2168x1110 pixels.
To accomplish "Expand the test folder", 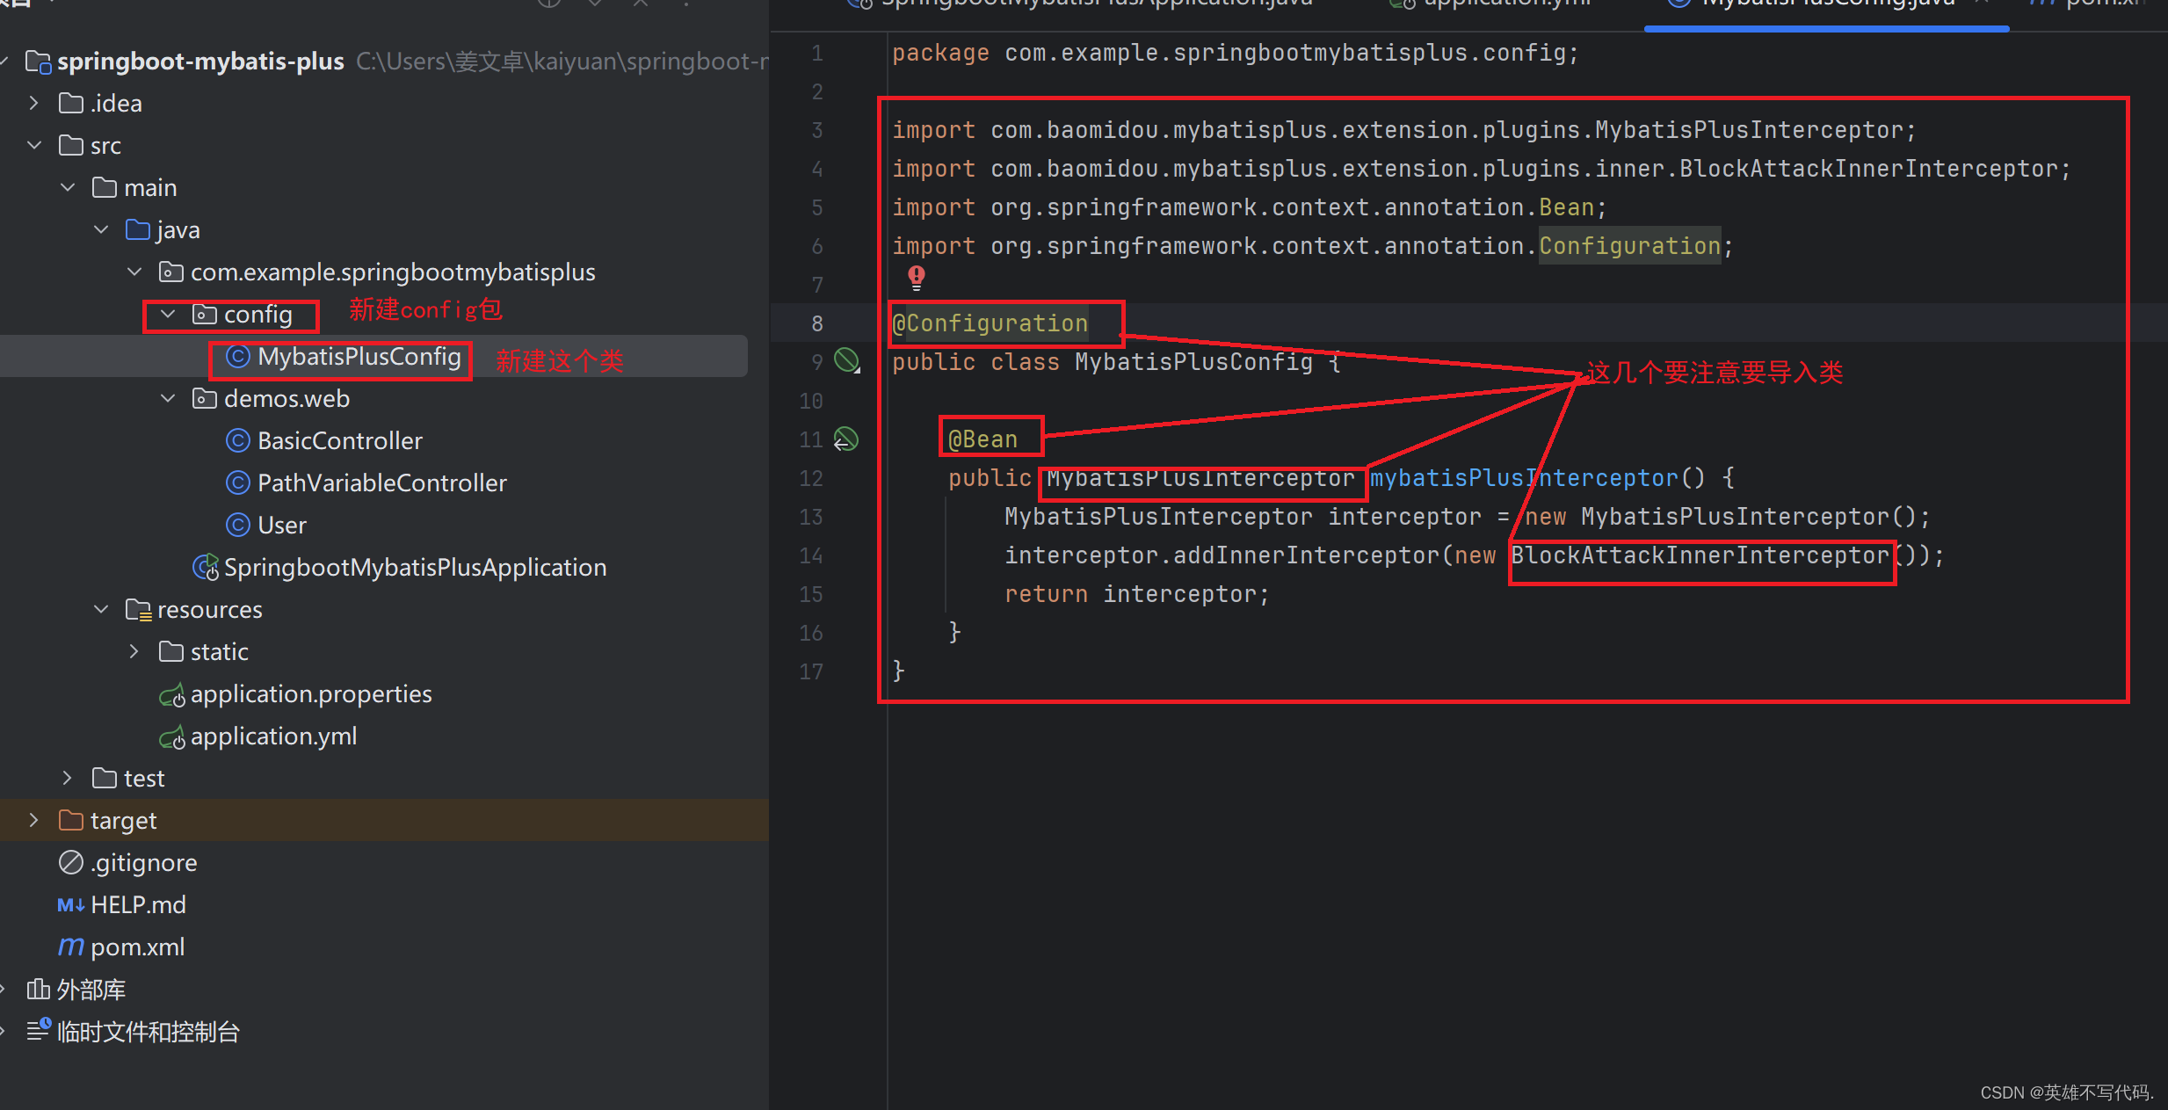I will pyautogui.click(x=67, y=777).
